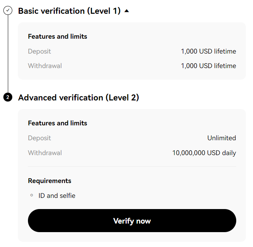The image size is (253, 247).
Task: Click Level 1 Features and limits heading
Action: pos(57,36)
